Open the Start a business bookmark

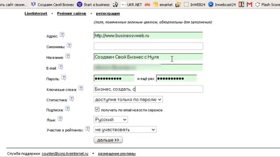[93, 5]
